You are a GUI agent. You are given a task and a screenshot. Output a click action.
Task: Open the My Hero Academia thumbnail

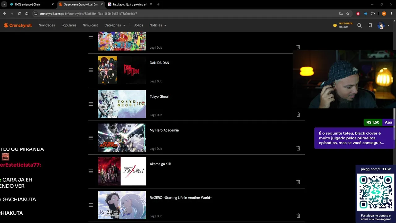(122, 138)
